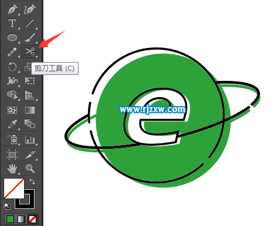Apply green Color mode button
Image resolution: width=276 pixels, height=226 pixels.
[10, 219]
